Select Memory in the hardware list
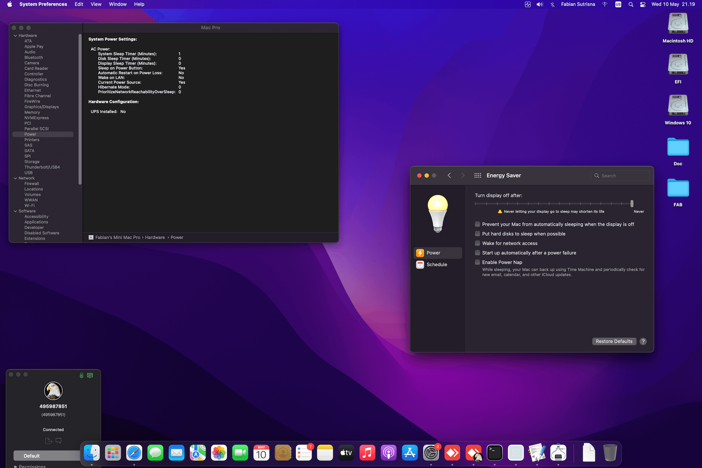 coord(32,112)
